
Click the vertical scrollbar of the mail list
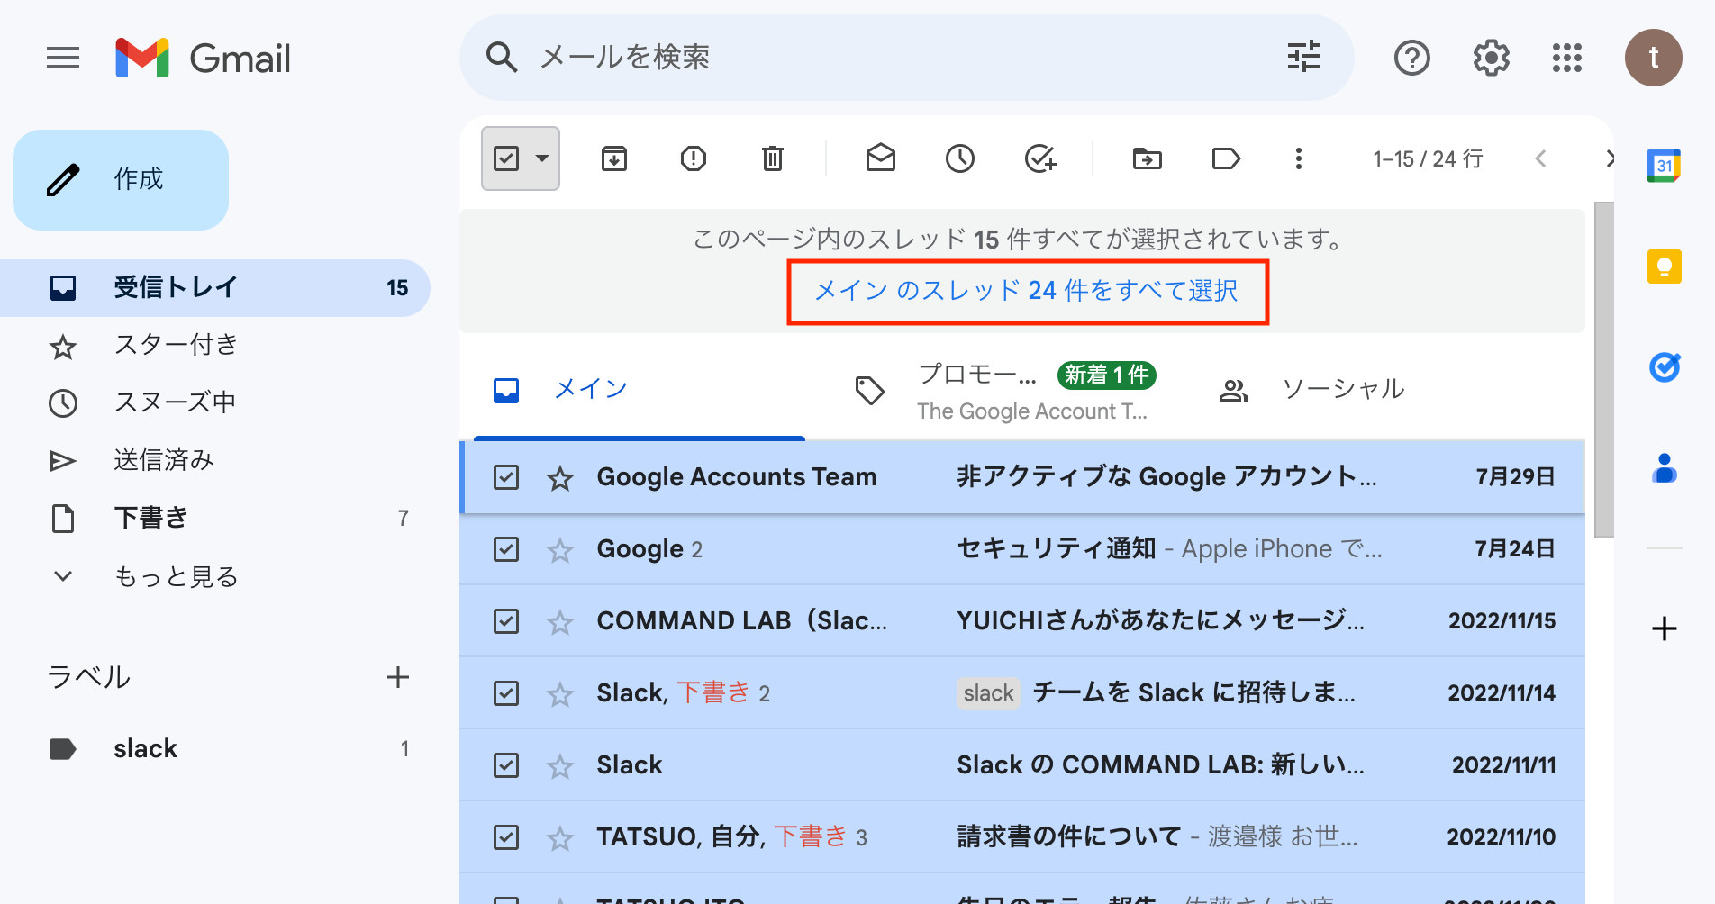click(1604, 369)
